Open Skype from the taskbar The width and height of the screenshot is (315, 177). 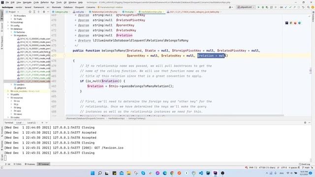click(143, 173)
